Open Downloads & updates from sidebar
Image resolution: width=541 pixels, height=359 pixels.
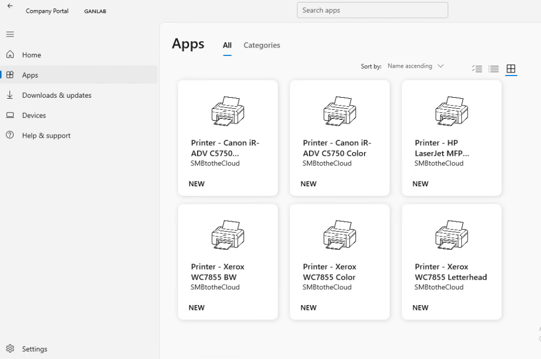[57, 96]
